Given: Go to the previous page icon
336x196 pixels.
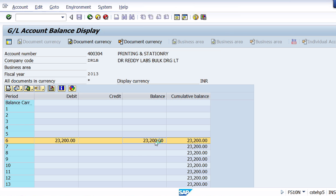Looking at the screenshot, I should pos(151,17).
